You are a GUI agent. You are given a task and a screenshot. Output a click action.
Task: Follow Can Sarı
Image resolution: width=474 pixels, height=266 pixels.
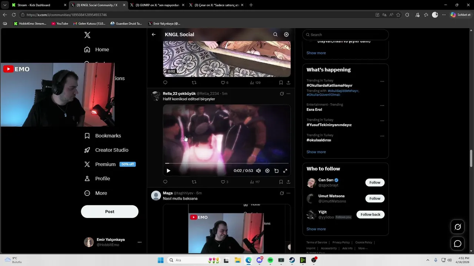pyautogui.click(x=375, y=183)
